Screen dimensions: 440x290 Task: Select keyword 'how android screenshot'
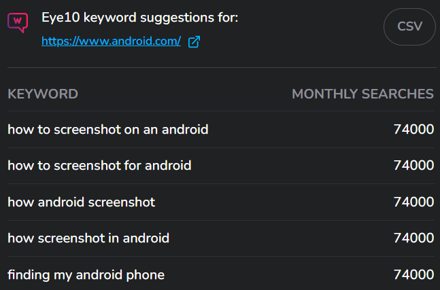pos(82,202)
